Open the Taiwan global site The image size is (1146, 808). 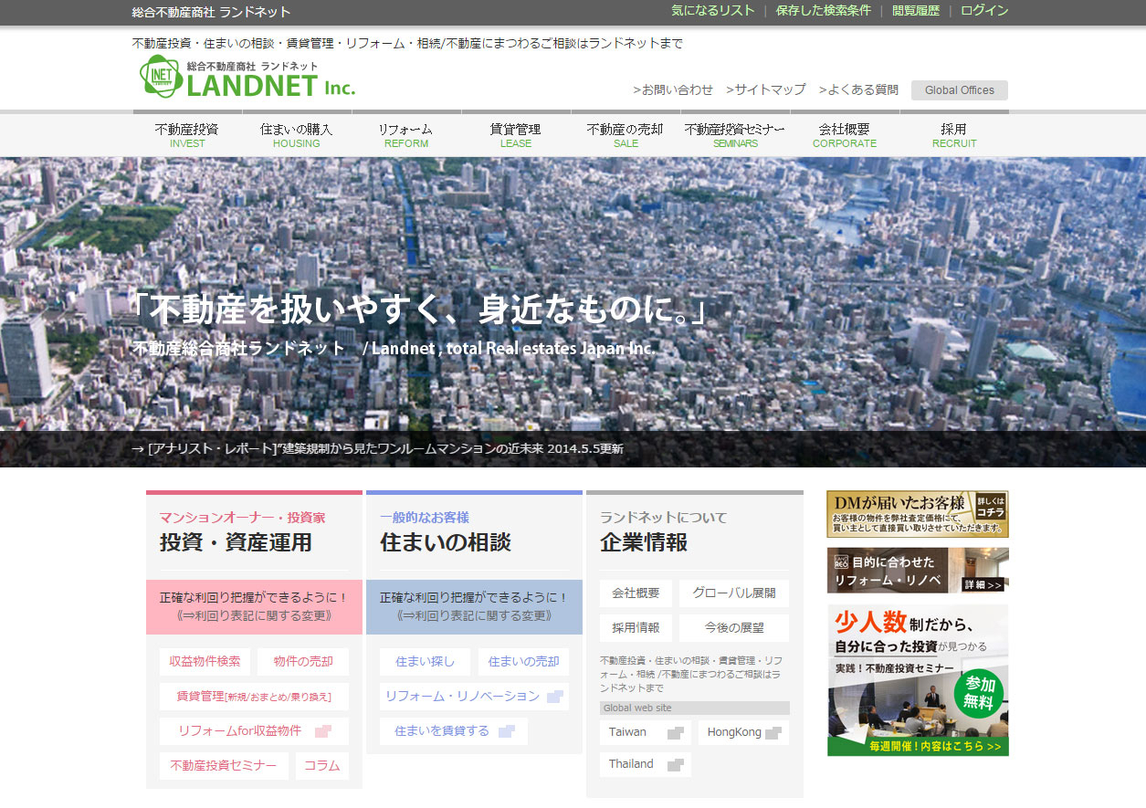pyautogui.click(x=646, y=732)
